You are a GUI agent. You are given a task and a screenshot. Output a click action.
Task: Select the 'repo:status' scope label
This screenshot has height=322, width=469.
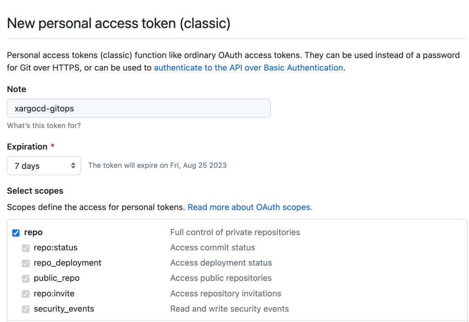[55, 248]
